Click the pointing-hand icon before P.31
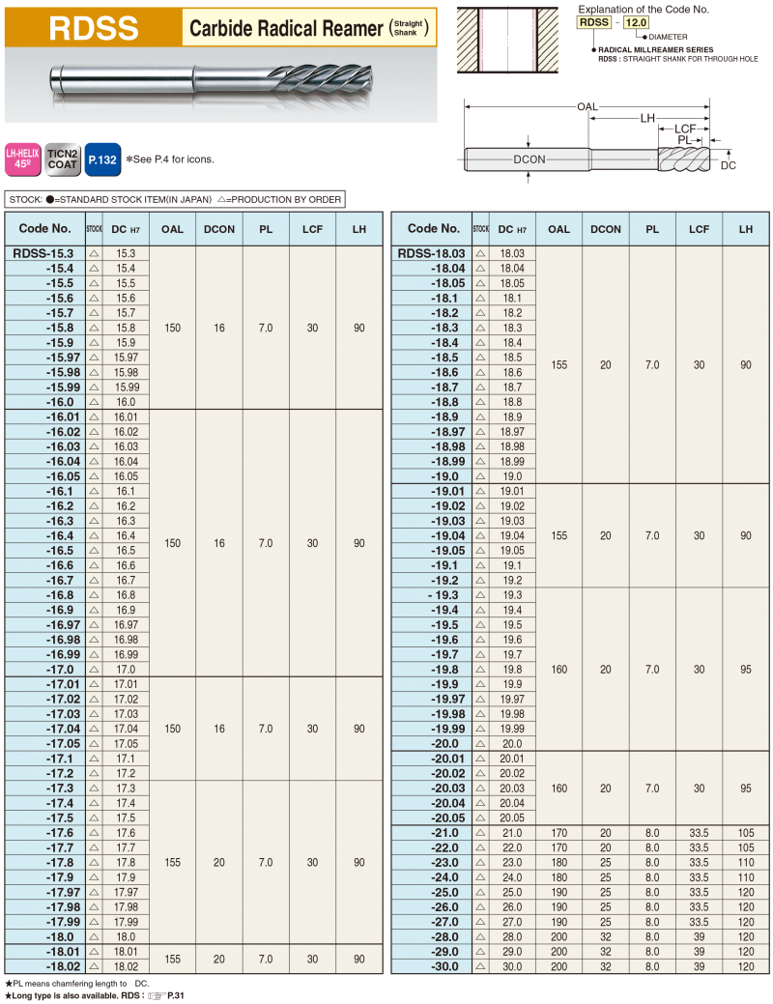Viewport: 773px width, 1004px height. point(157,995)
